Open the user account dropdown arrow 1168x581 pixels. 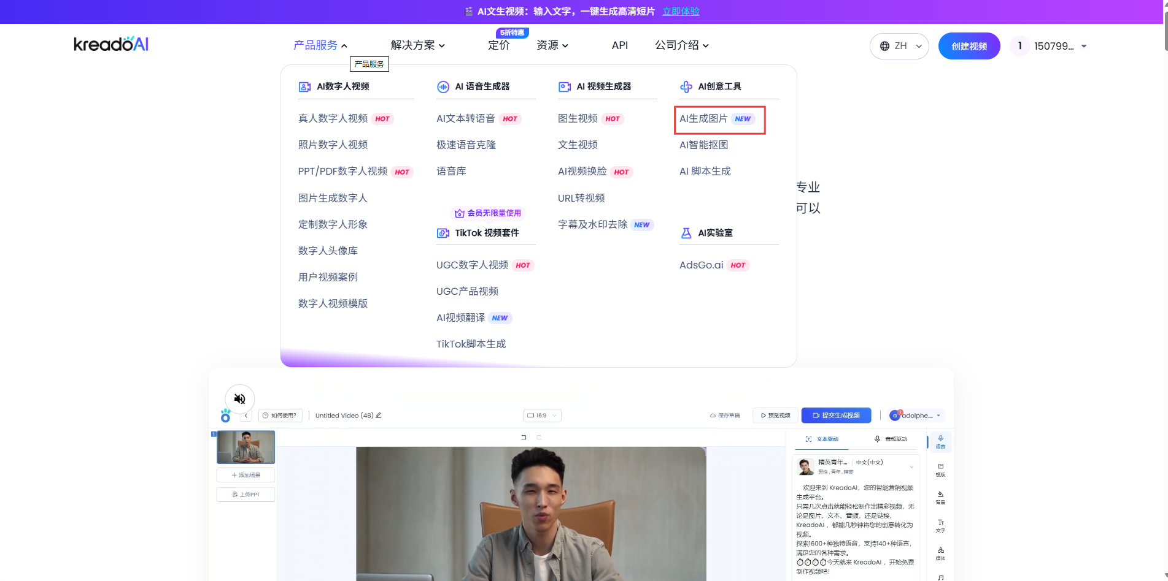(1083, 46)
